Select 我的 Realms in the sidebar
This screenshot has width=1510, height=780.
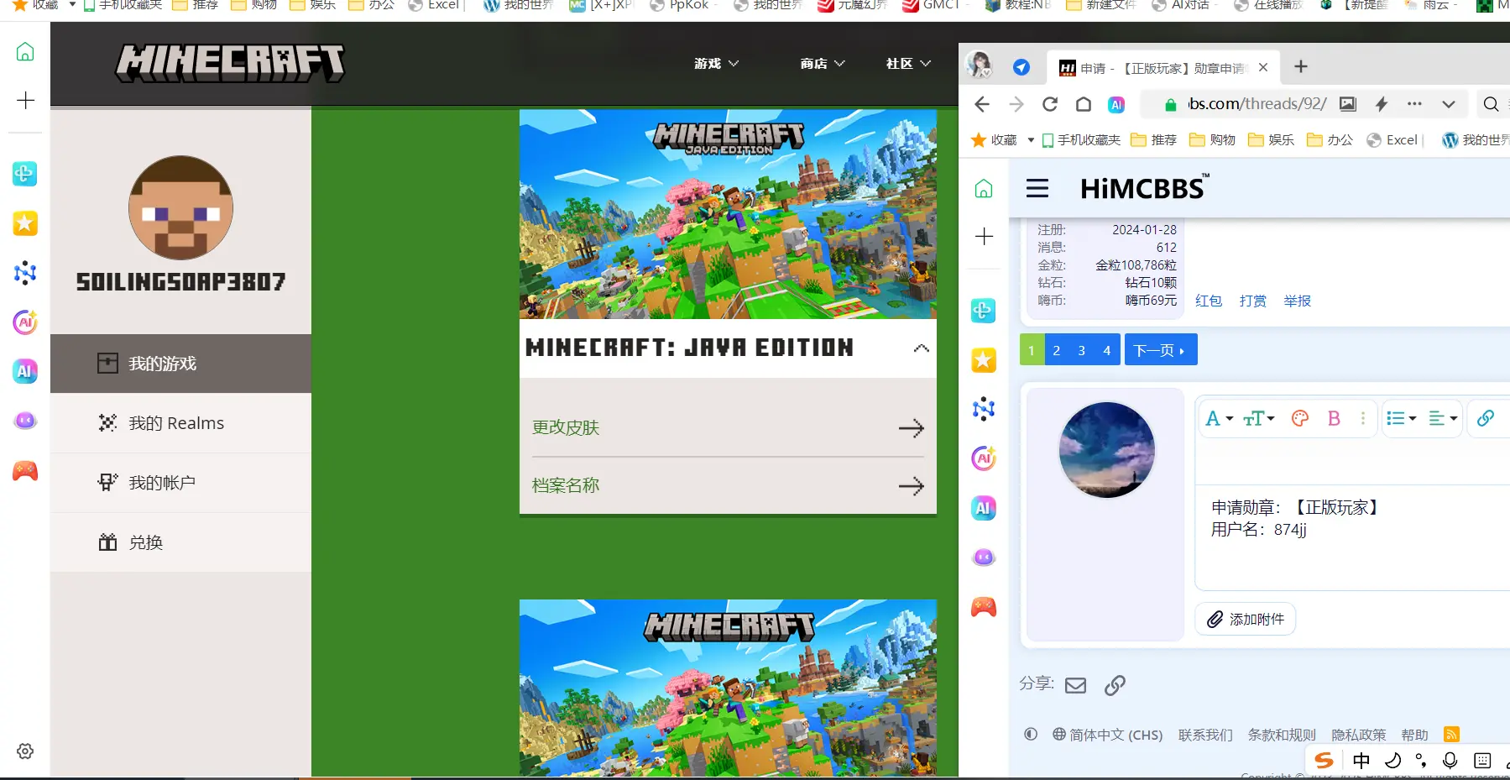176,423
